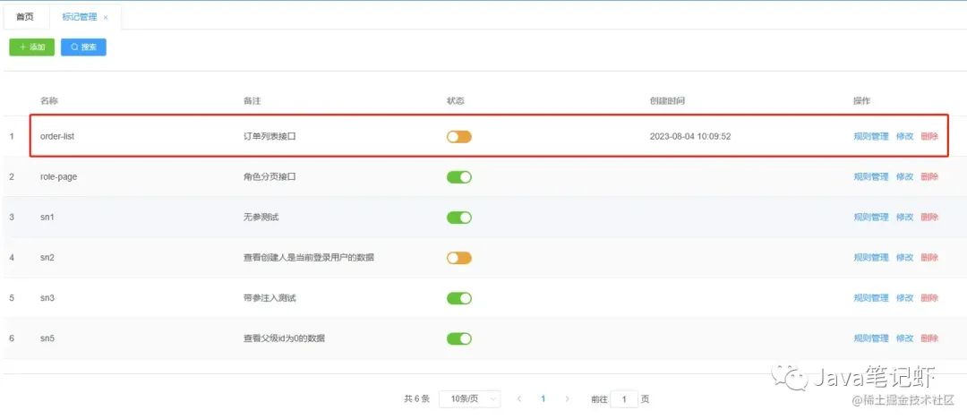Click the 前往 page number input
This screenshot has height=419, width=967.
pyautogui.click(x=624, y=400)
